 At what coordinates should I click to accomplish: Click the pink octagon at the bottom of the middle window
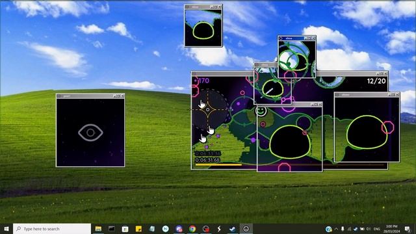[284, 168]
